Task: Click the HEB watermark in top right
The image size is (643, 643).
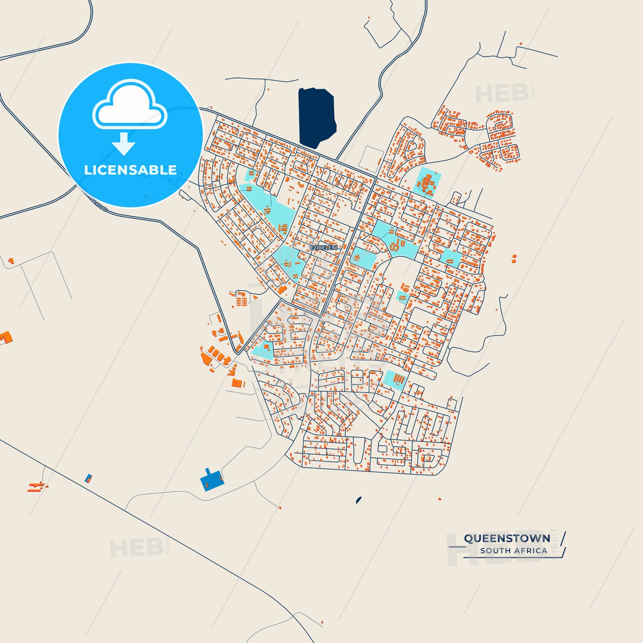Action: [x=502, y=94]
